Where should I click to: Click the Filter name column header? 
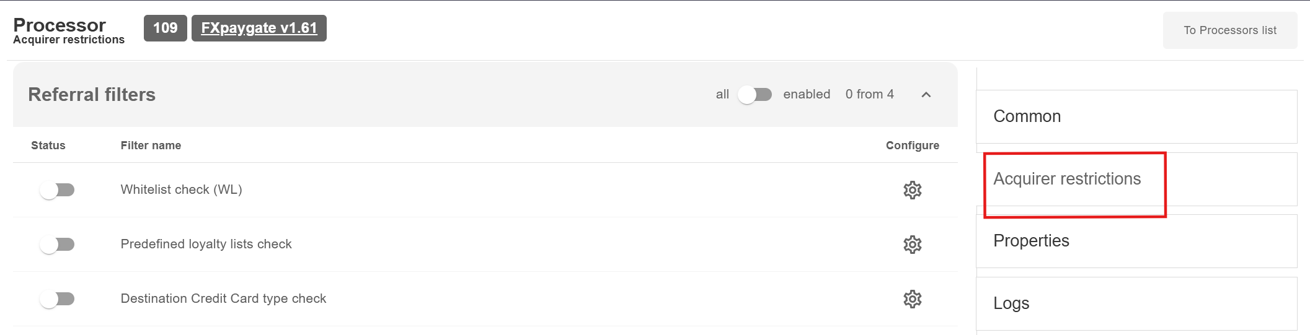(x=151, y=146)
